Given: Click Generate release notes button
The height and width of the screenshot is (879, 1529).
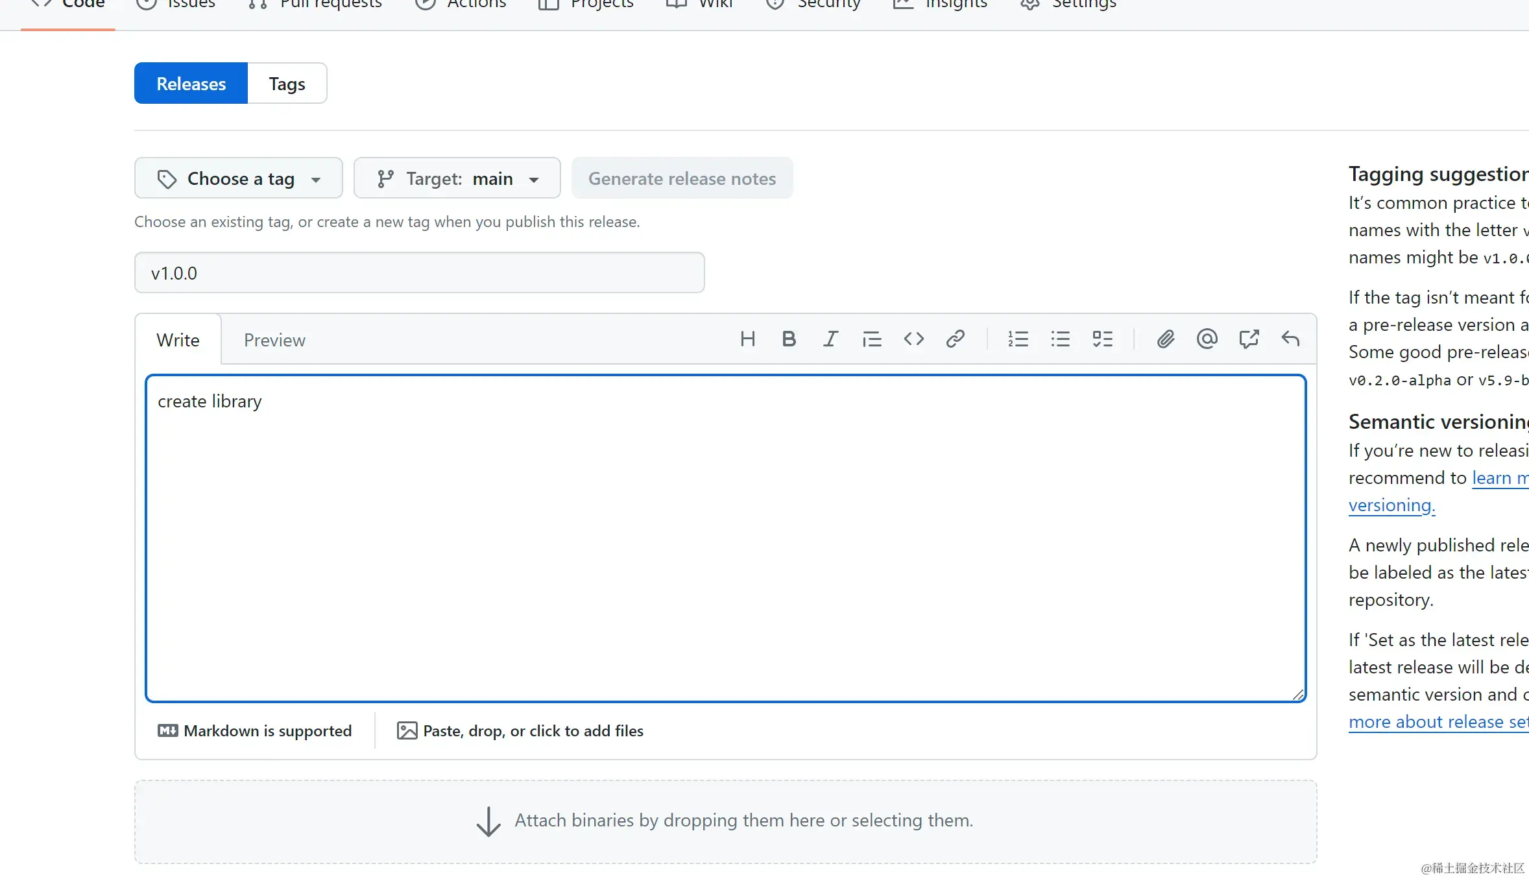Looking at the screenshot, I should tap(682, 178).
